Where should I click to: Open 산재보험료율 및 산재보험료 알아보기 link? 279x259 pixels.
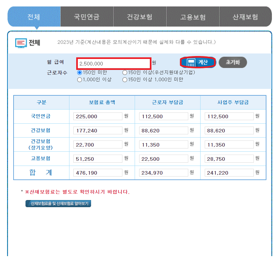point(58,204)
